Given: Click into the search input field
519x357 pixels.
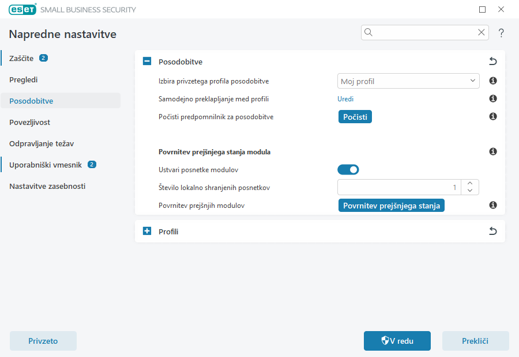Looking at the screenshot, I should coord(424,33).
